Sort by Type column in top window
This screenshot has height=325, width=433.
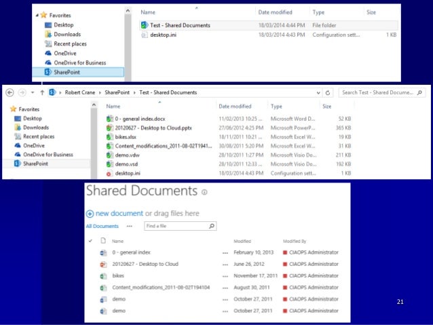point(318,12)
